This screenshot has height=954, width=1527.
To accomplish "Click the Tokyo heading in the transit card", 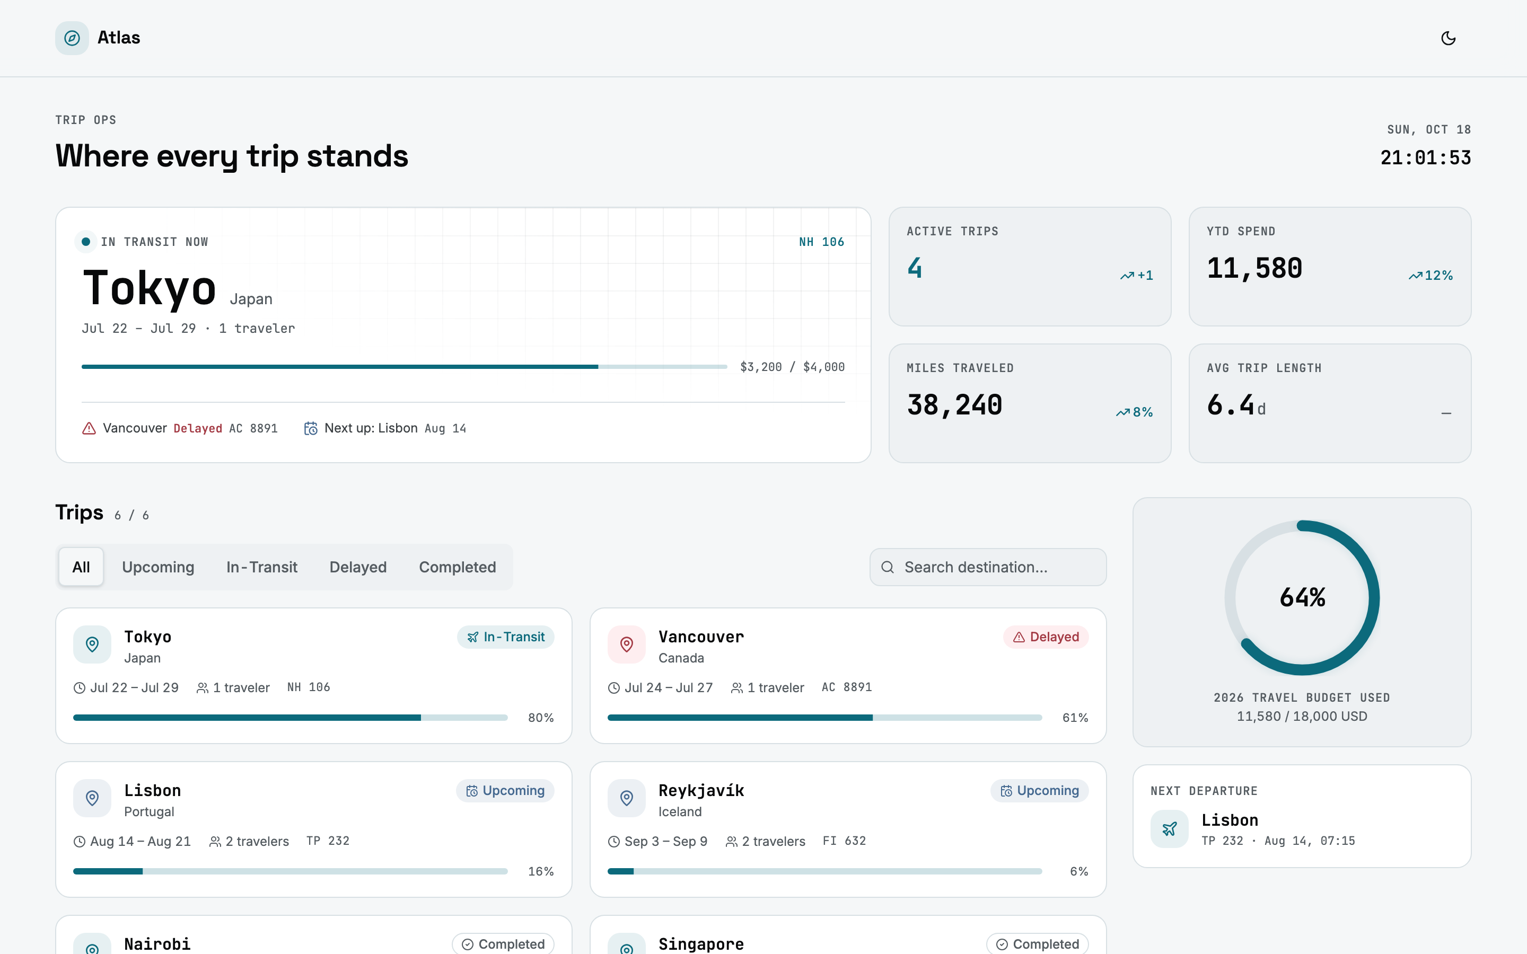I will [150, 288].
